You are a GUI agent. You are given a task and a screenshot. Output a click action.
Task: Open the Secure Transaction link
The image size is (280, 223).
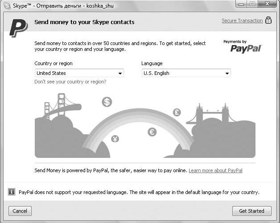242,21
